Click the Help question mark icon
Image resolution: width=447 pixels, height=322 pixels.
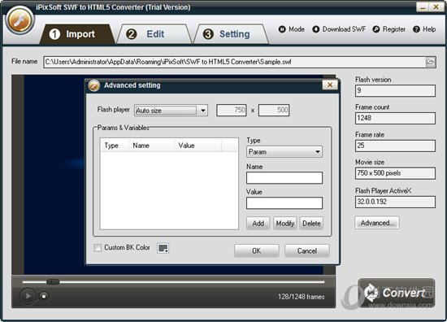(x=416, y=29)
